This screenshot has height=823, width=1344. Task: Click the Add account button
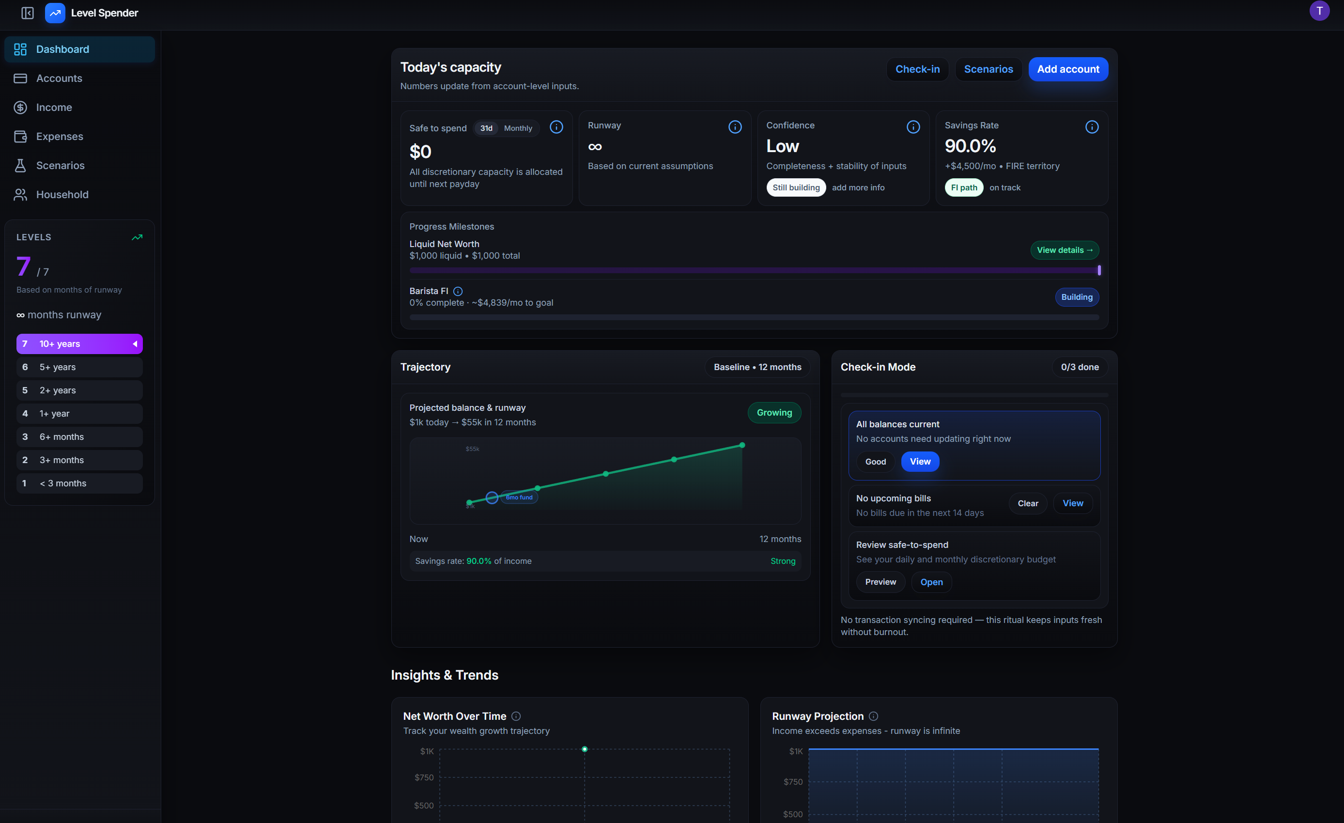click(1067, 69)
